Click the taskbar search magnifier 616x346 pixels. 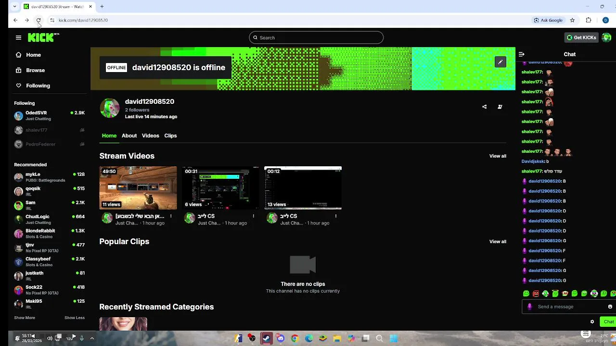point(379,338)
